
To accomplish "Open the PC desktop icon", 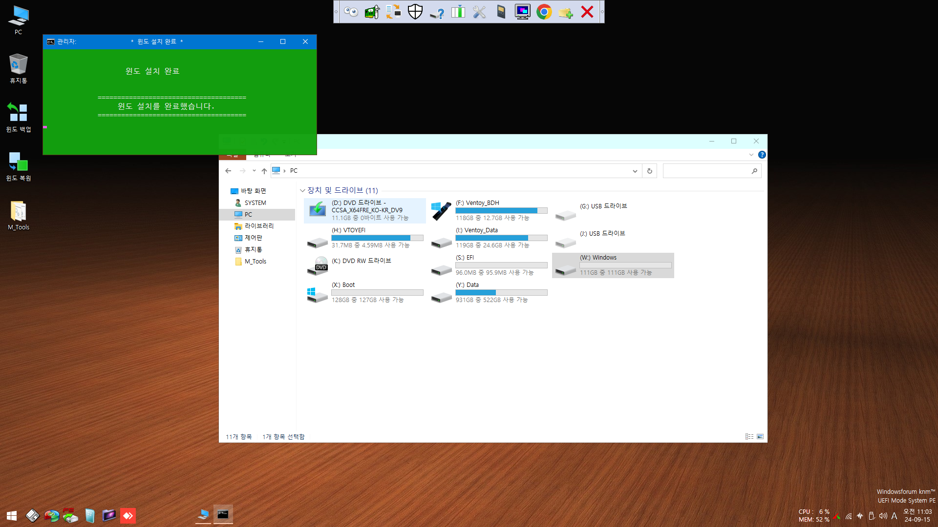I will (19, 20).
